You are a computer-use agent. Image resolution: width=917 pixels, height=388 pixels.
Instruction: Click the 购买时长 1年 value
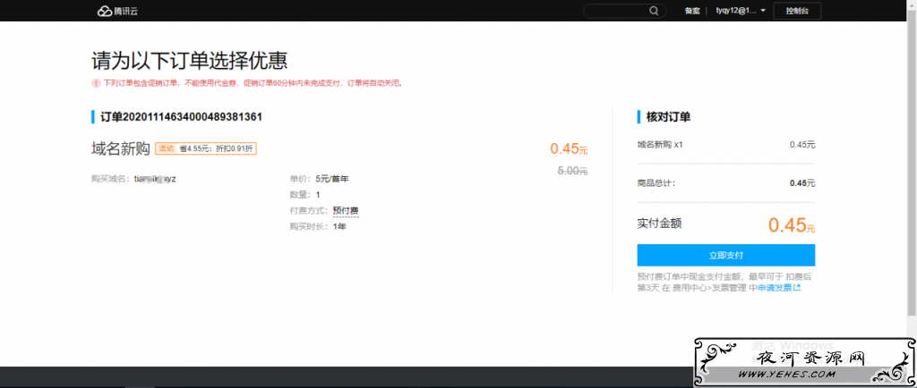(339, 226)
